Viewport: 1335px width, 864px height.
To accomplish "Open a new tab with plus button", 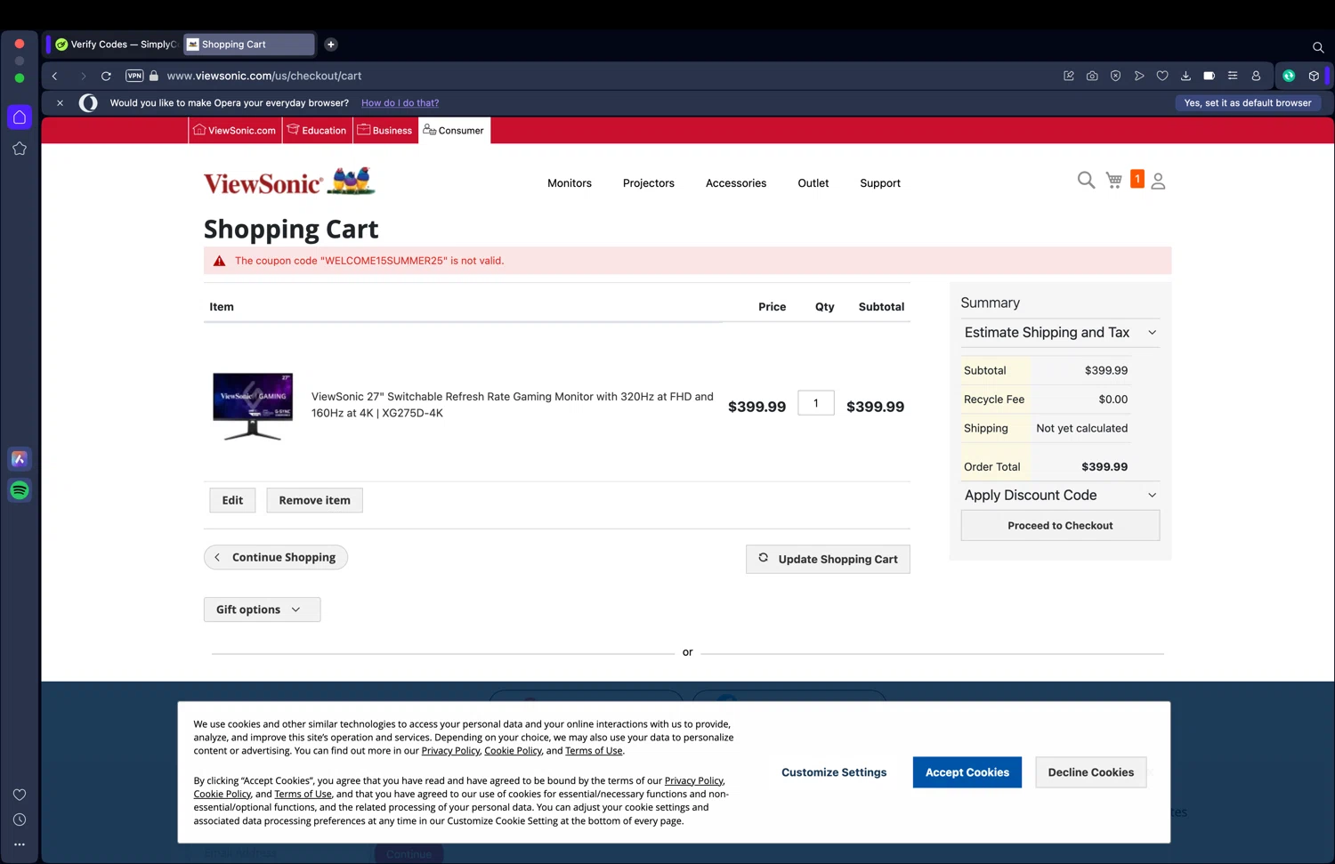I will (x=331, y=44).
